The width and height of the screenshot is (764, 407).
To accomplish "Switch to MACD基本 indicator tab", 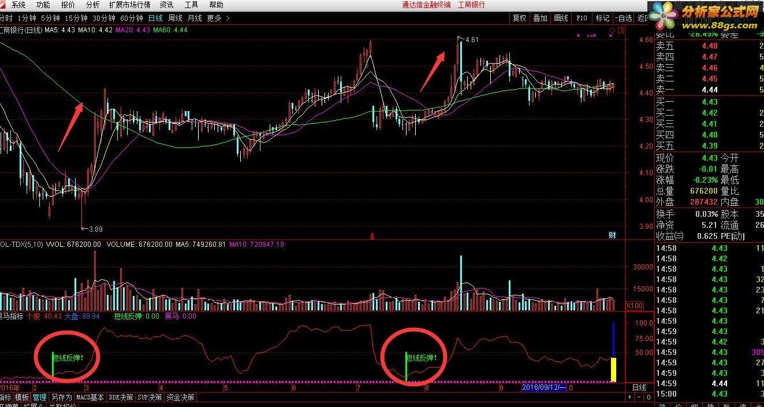I will tap(90, 397).
